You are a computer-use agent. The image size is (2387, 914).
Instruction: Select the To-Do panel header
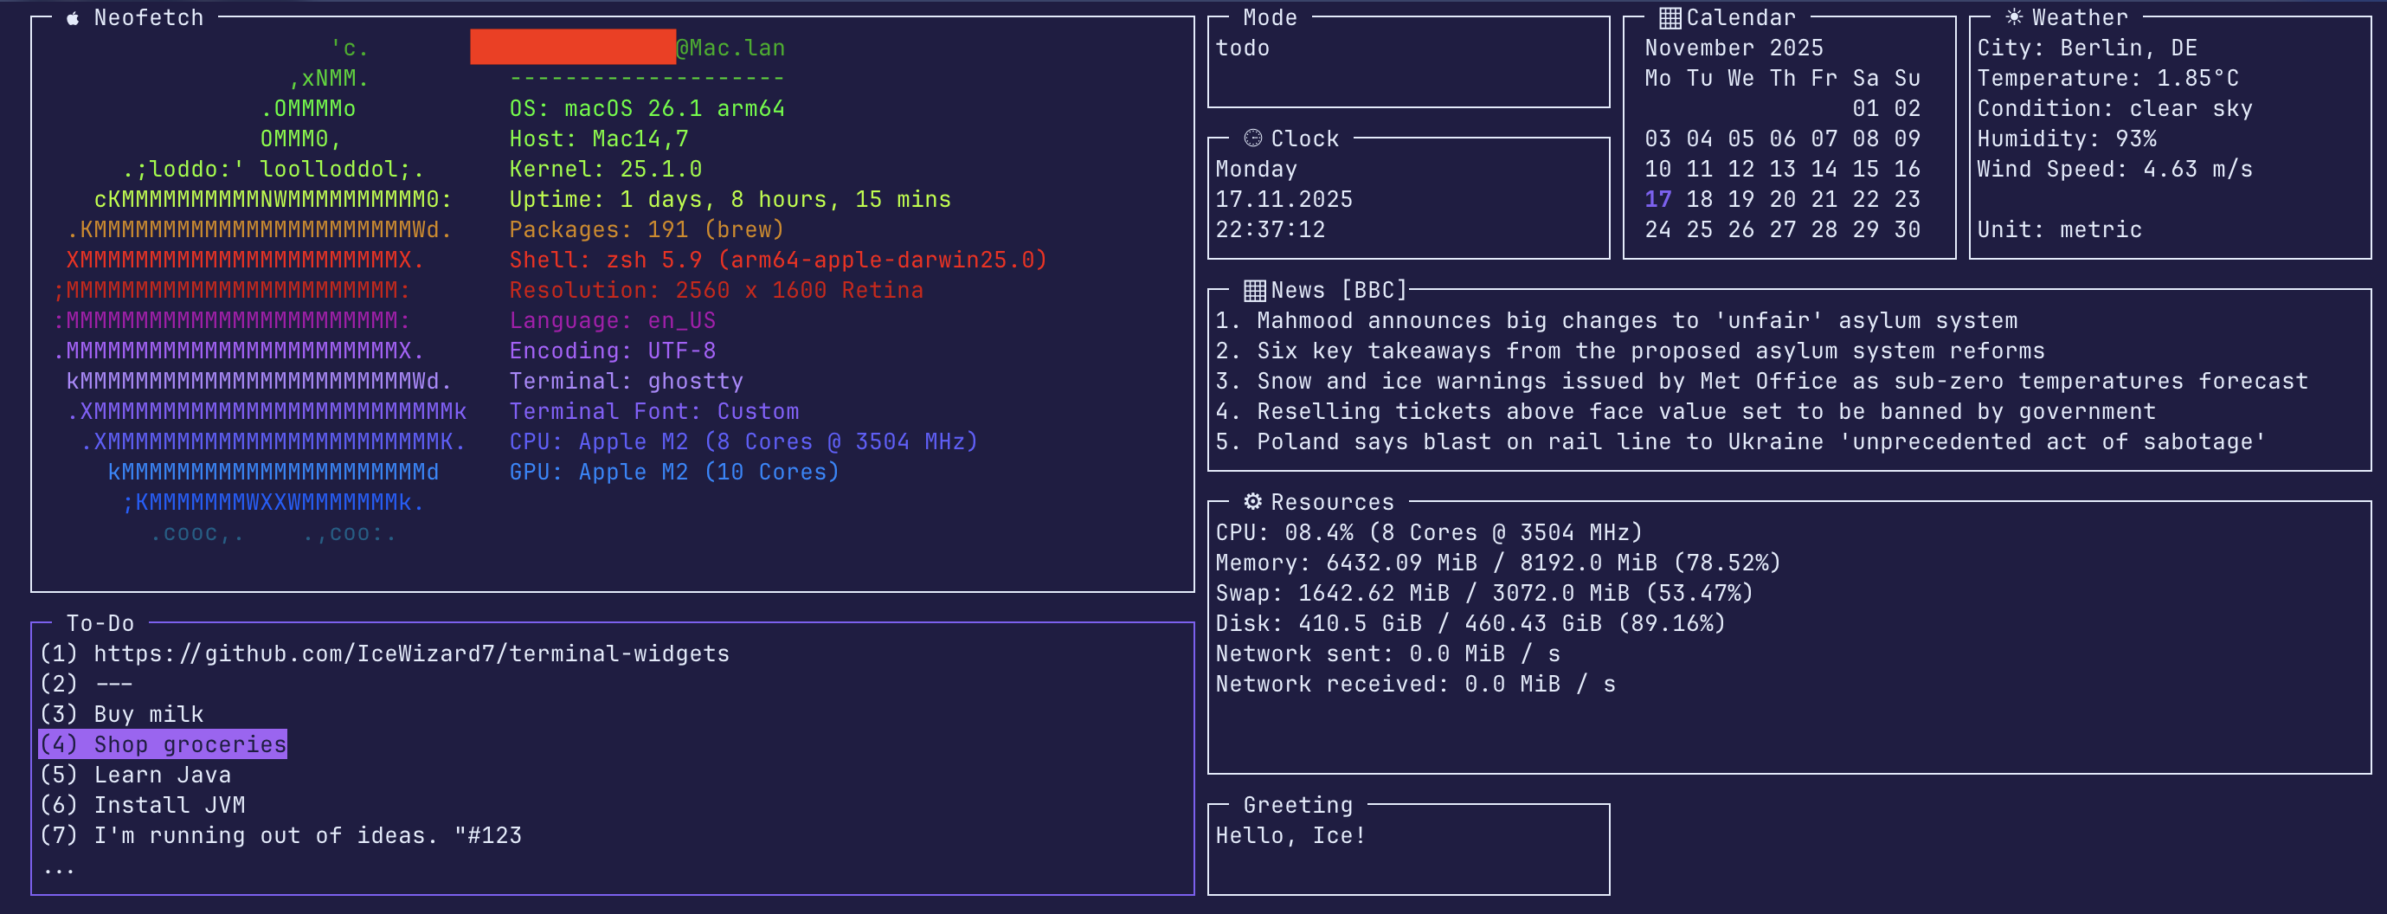(100, 622)
